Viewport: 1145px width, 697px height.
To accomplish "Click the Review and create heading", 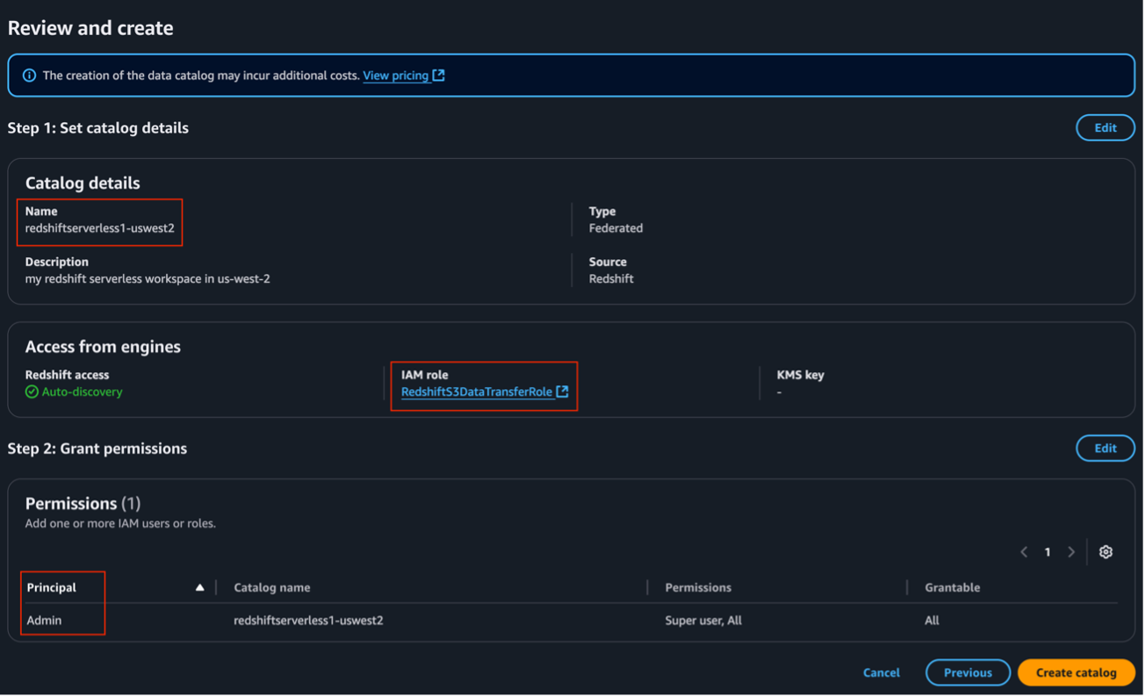I will click(x=90, y=28).
